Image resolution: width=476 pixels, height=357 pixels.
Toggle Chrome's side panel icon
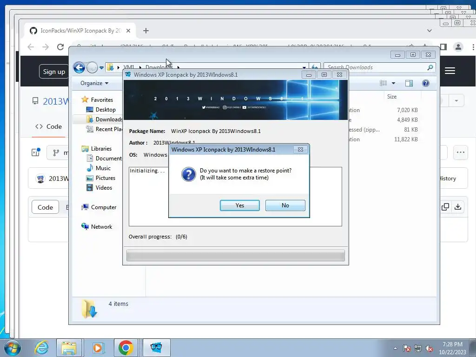tap(443, 47)
